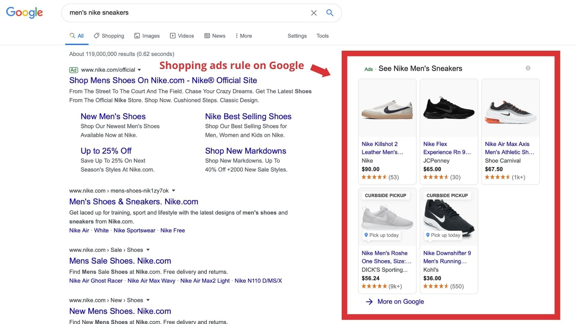Click the More on Google link

pyautogui.click(x=400, y=301)
